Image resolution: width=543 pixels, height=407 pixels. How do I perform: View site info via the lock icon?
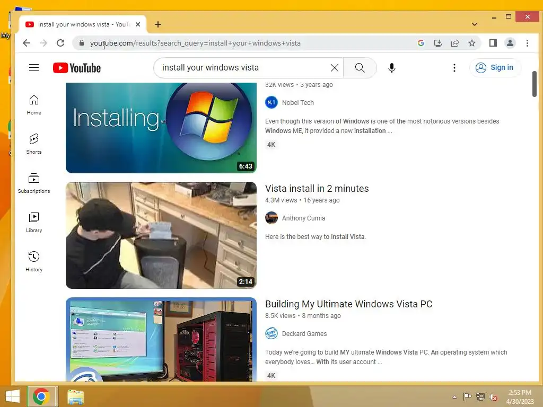[82, 43]
